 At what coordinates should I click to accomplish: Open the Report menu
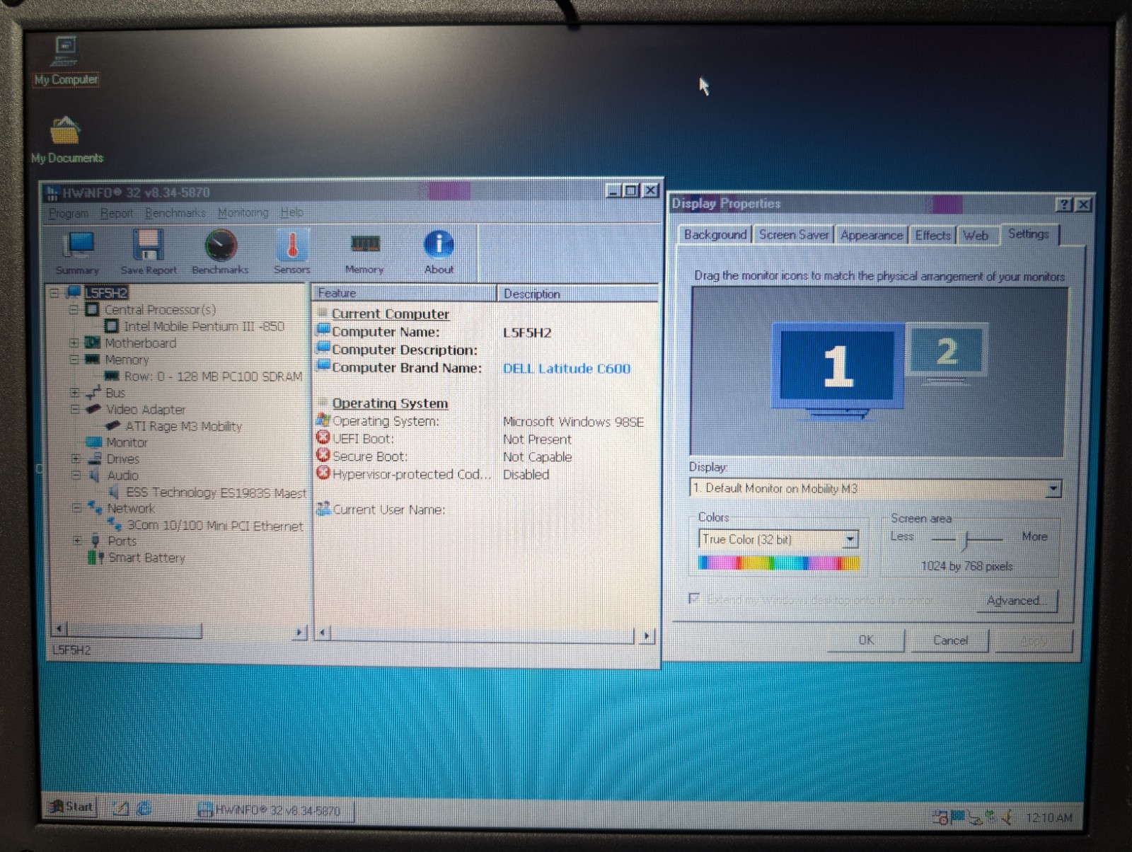click(117, 213)
